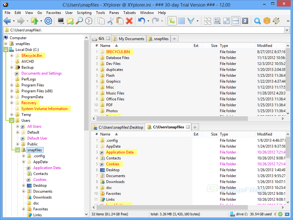Close the G:\ tab
The width and height of the screenshot is (293, 220).
tap(108, 38)
